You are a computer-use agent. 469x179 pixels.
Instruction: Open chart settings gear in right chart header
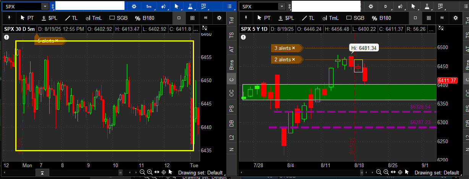[x=370, y=6]
